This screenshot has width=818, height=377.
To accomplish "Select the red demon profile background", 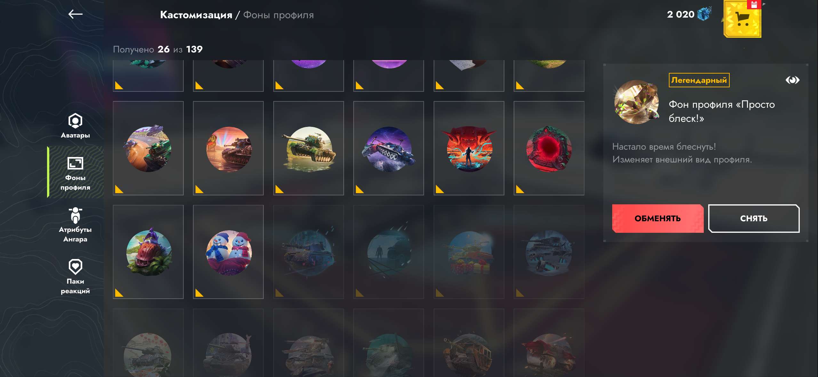I will (469, 148).
